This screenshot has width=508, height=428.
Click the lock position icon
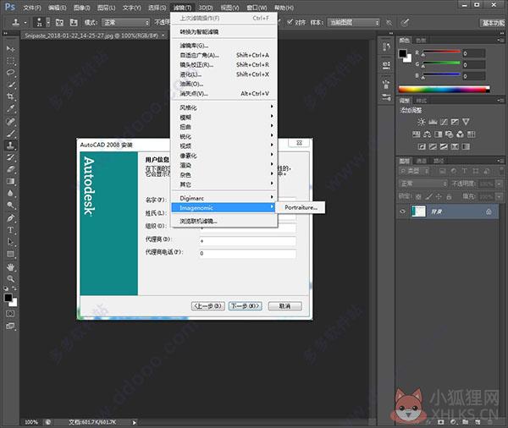[439, 196]
